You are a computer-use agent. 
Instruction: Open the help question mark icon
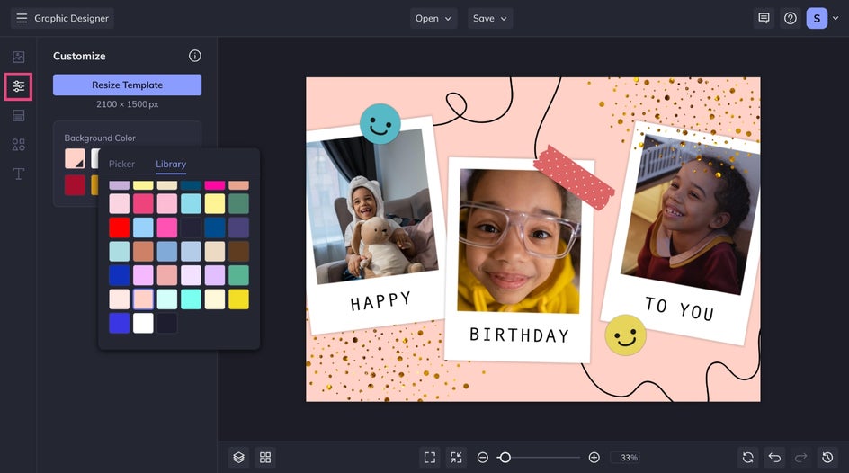[791, 18]
